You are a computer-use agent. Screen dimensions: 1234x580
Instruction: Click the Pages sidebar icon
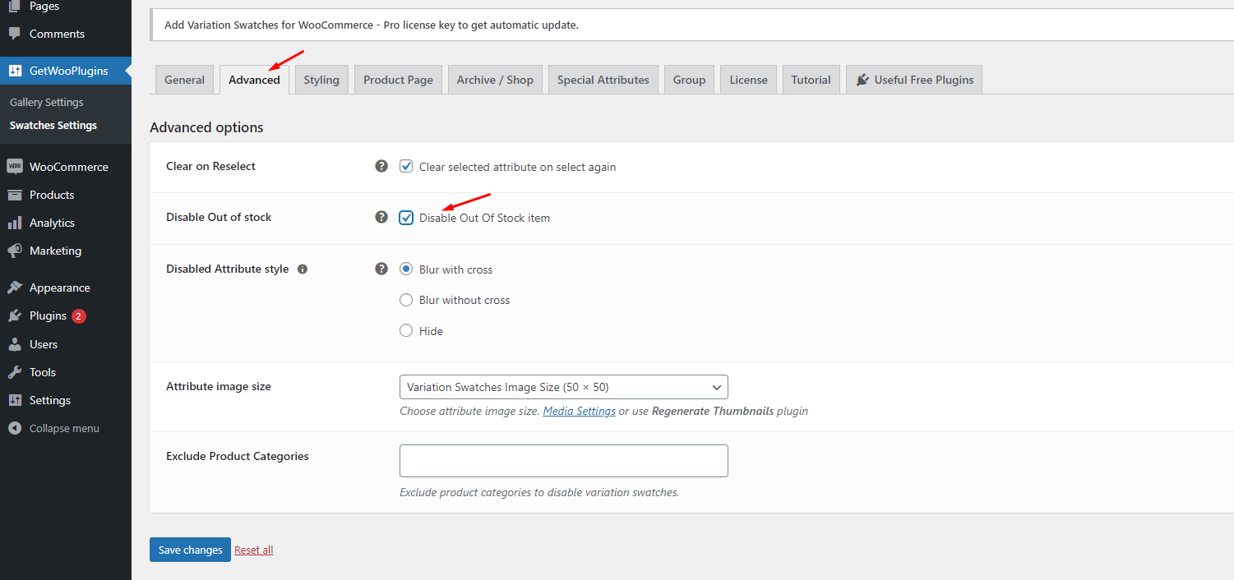15,6
